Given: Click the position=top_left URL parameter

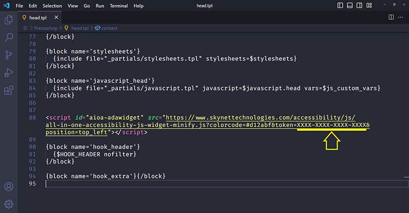Looking at the screenshot, I should pyautogui.click(x=76, y=132).
